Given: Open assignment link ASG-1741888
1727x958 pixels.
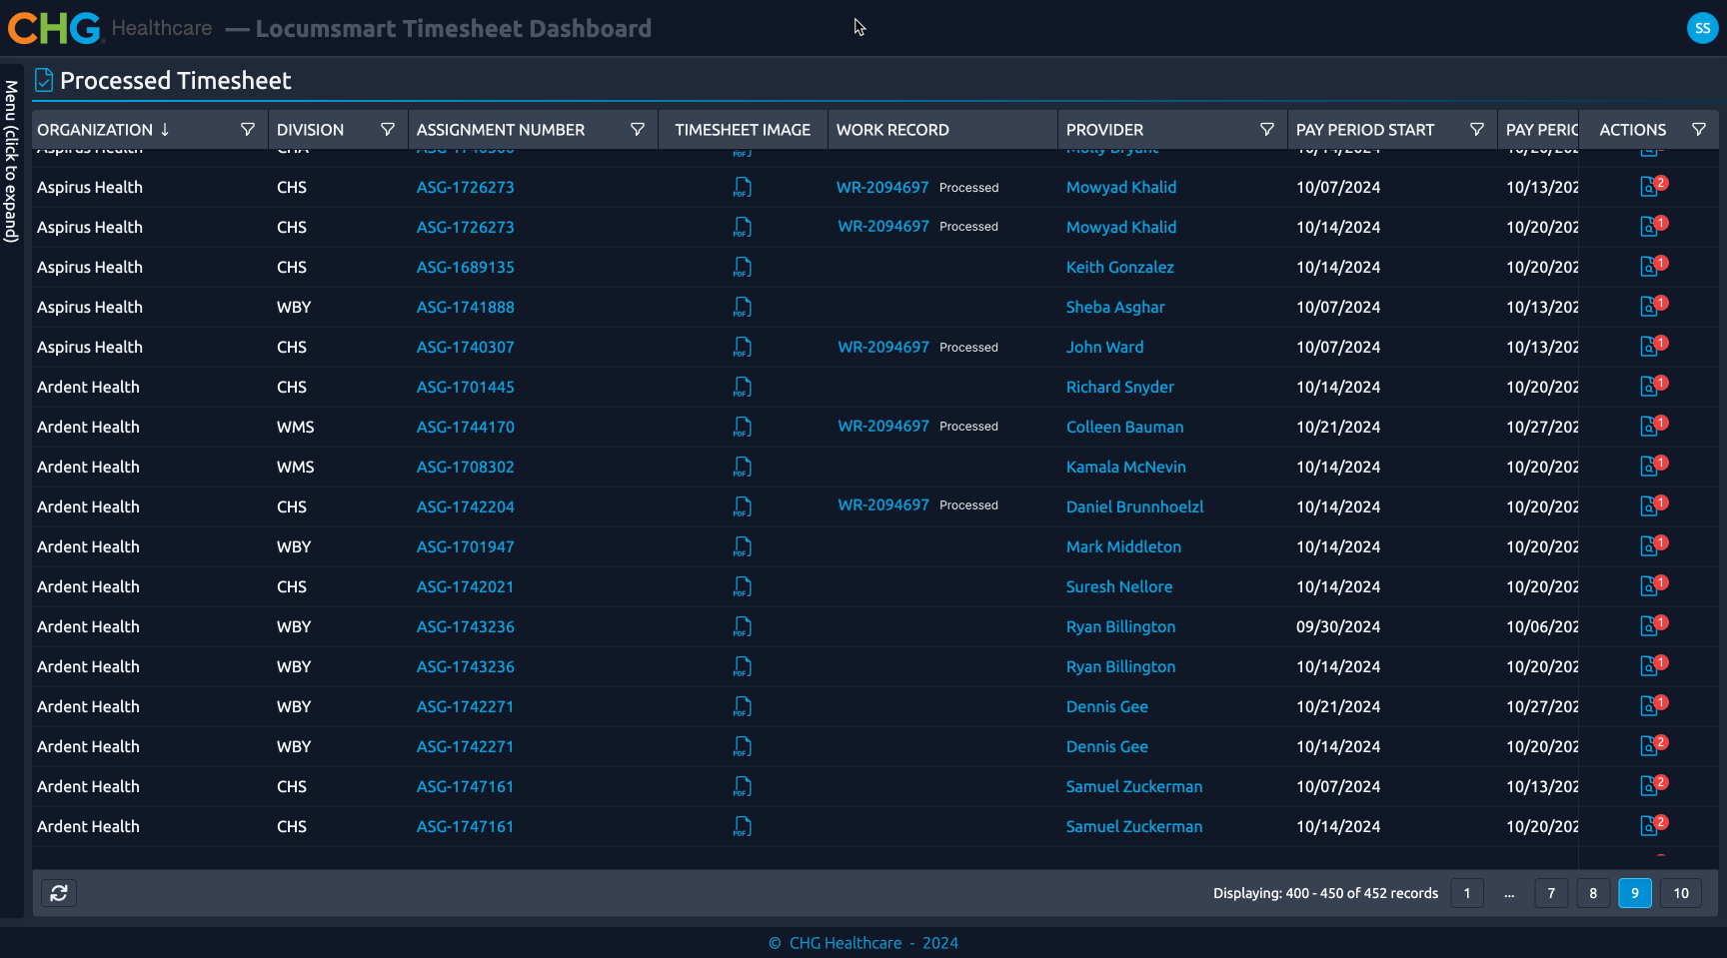Looking at the screenshot, I should 466,308.
